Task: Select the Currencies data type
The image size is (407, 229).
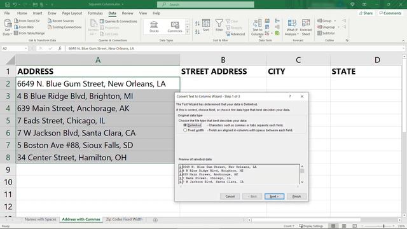Action: click(175, 27)
